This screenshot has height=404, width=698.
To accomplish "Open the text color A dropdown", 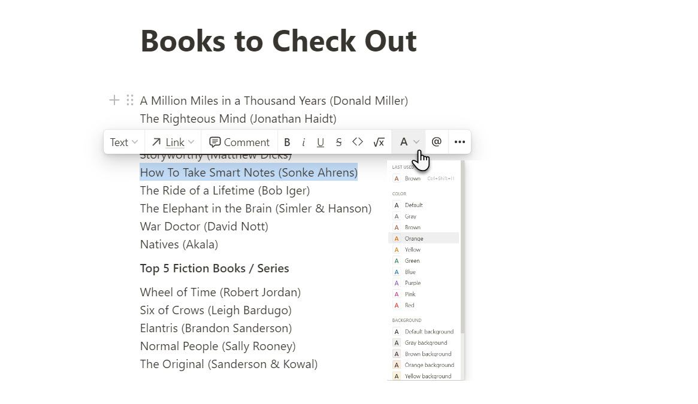I will point(409,142).
